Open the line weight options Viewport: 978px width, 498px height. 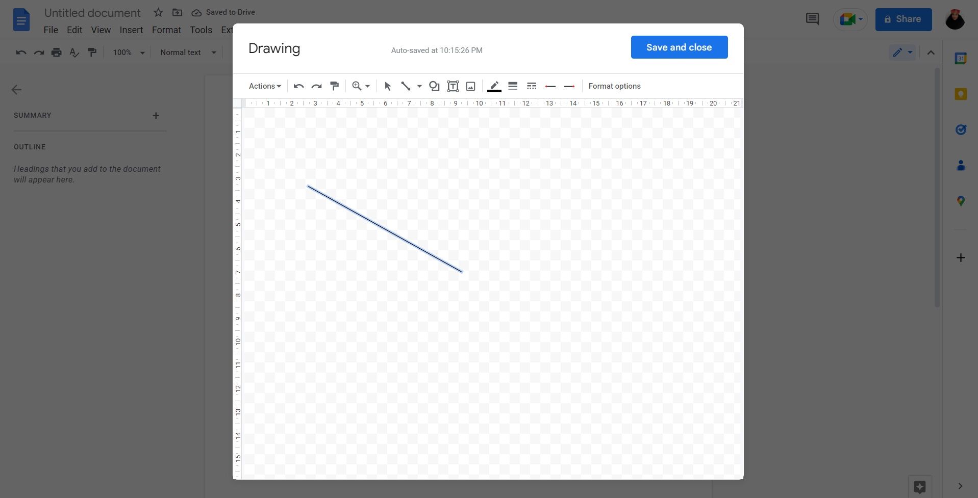(513, 86)
